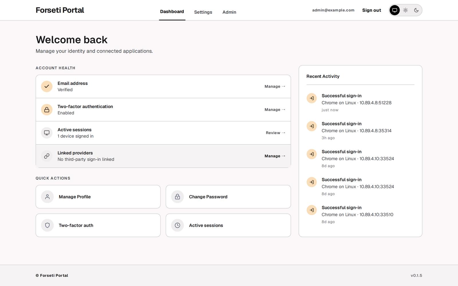This screenshot has height=286, width=458.
Task: Click the 'just now' timestamp
Action: pos(330,110)
